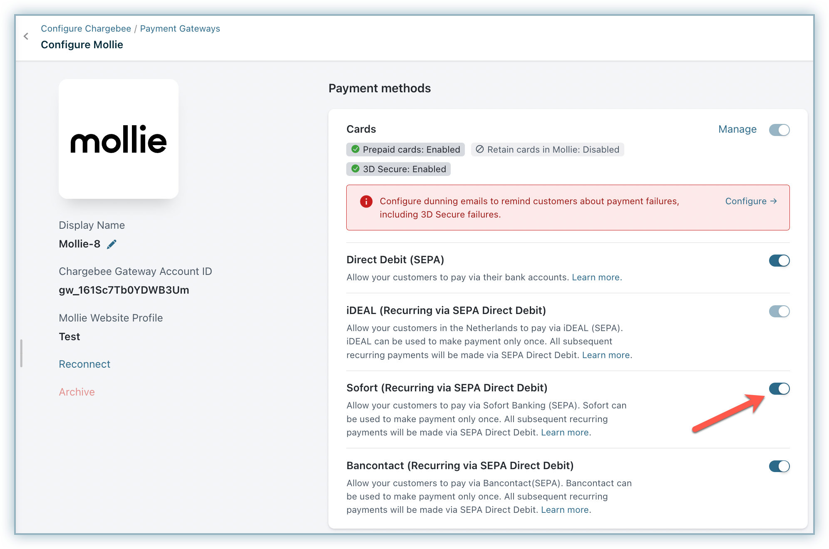Click Prepaid cards Enabled badge
The width and height of the screenshot is (829, 549).
[x=405, y=149]
